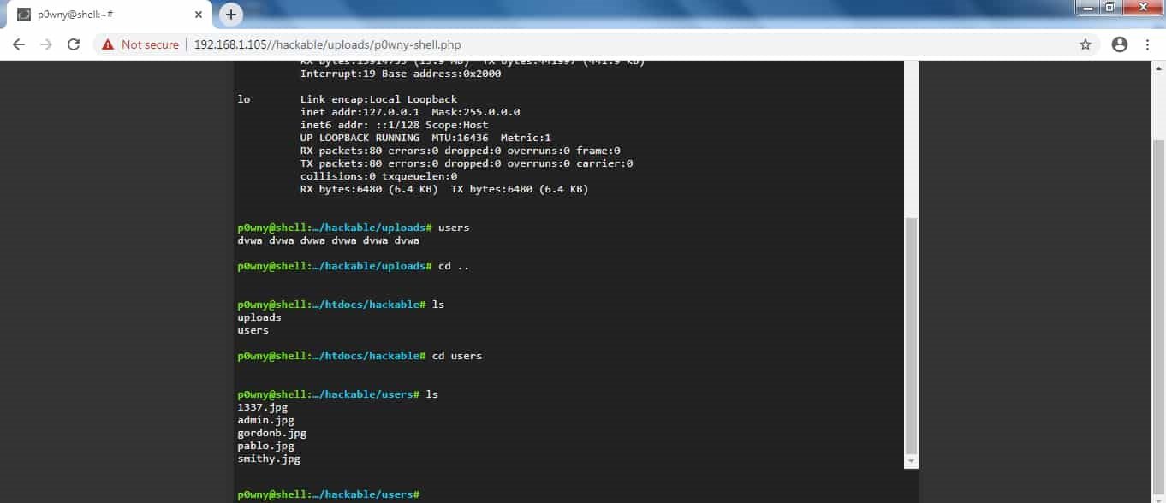Click the Not secure warning triangle icon
1166x503 pixels.
[x=108, y=44]
